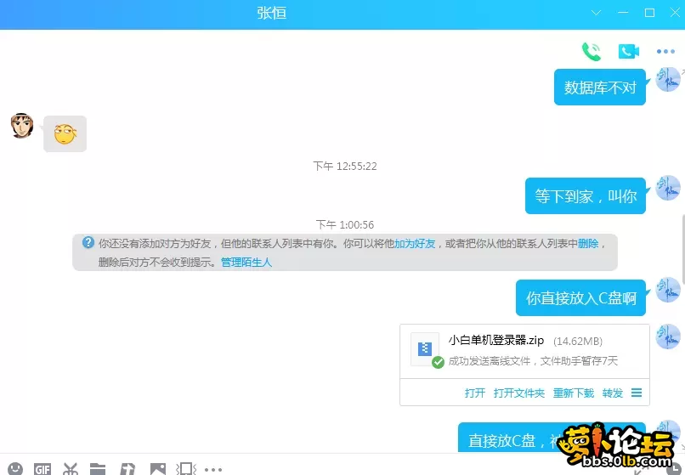The width and height of the screenshot is (685, 475).
Task: Open 管理陌生人 settings link
Action: pyautogui.click(x=246, y=263)
